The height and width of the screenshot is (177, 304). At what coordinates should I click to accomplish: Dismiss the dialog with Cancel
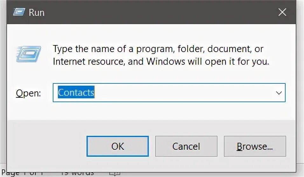186,146
